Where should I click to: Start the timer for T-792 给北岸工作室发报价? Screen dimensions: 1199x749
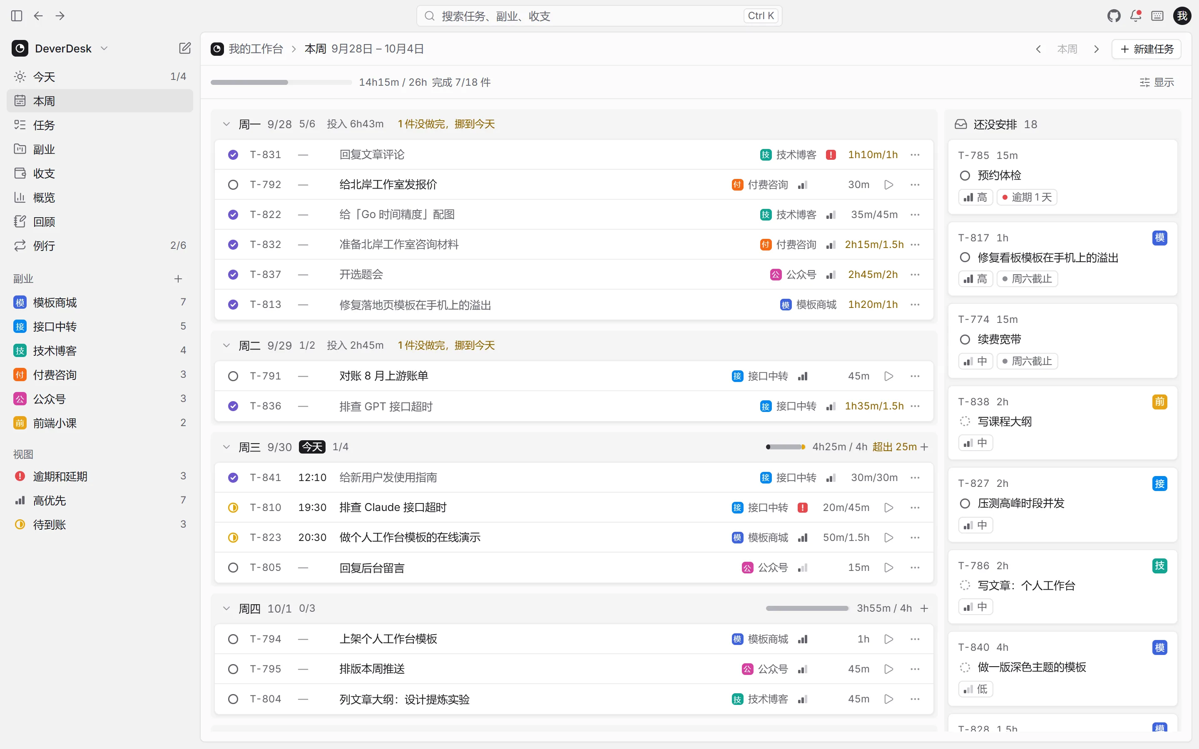[x=889, y=185]
